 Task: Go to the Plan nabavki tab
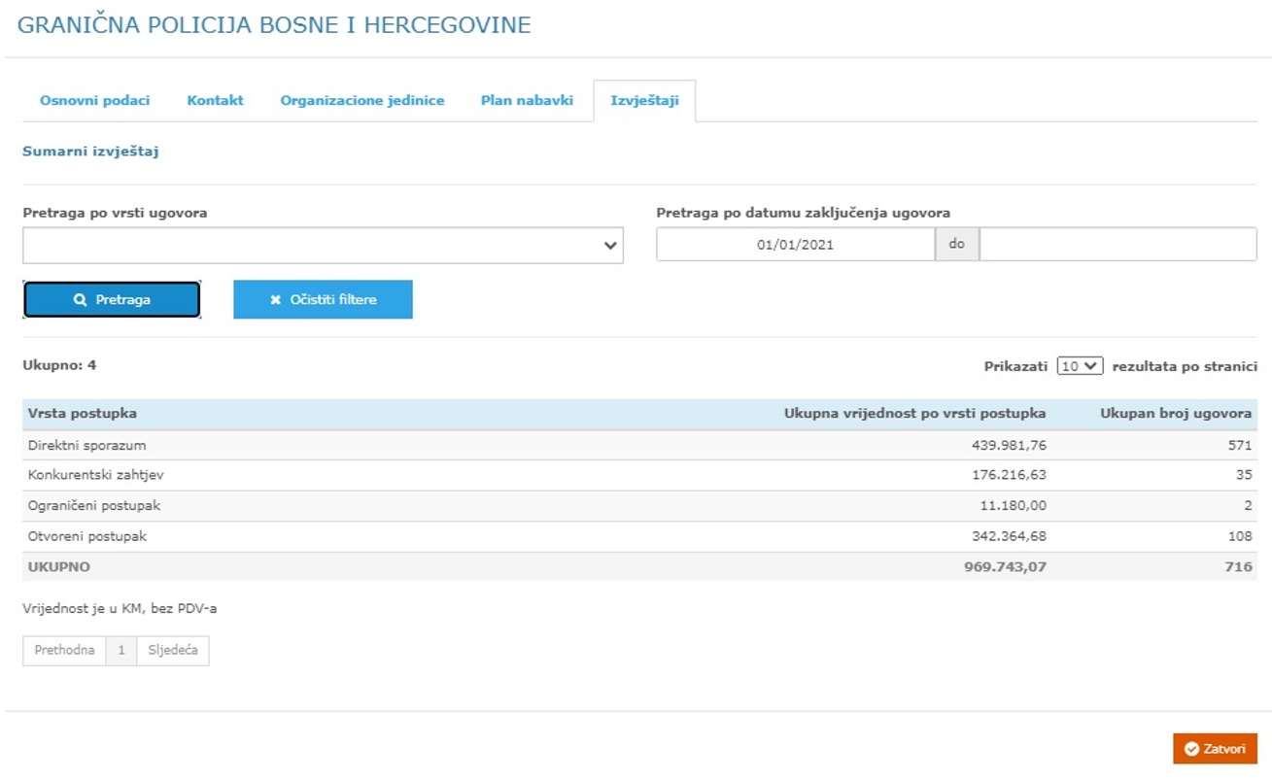point(527,100)
